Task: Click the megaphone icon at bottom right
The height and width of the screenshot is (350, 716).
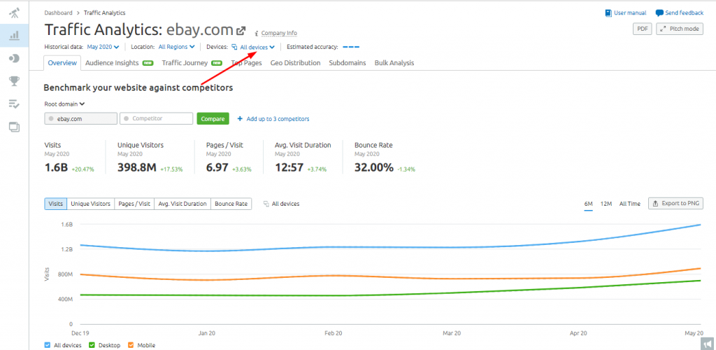Action: tap(708, 343)
